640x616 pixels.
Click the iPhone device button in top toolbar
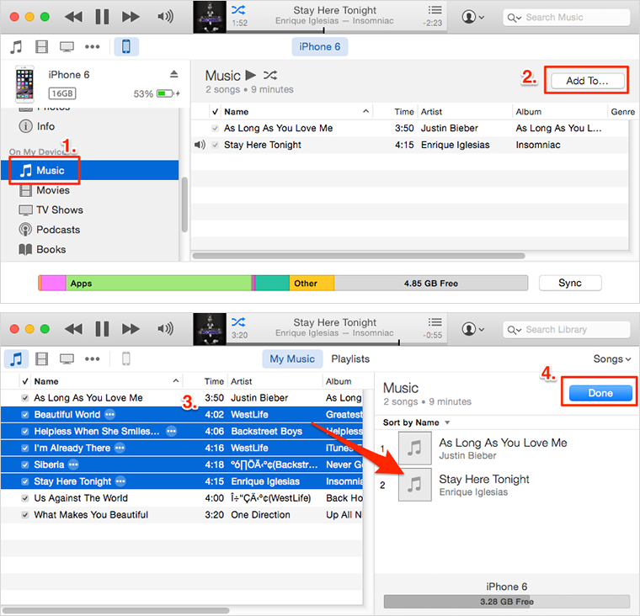pos(126,46)
